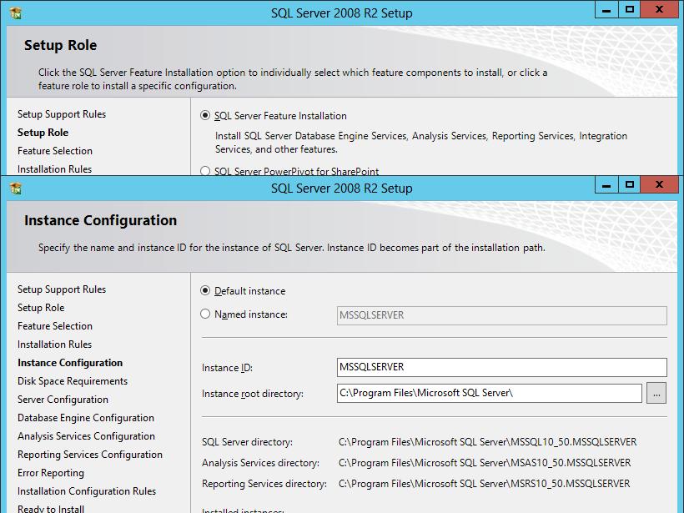Maximize the Setup Role window
This screenshot has width=684, height=513.
pyautogui.click(x=630, y=10)
